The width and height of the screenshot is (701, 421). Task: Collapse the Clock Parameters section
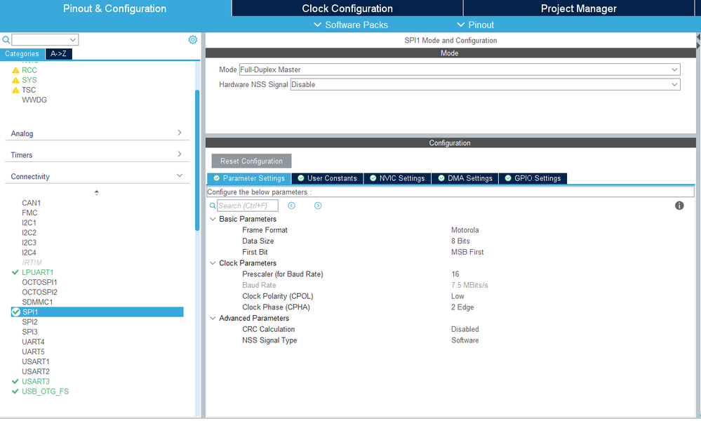213,263
